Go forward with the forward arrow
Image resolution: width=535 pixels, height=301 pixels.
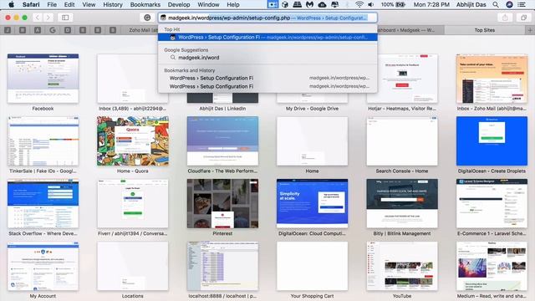point(48,18)
